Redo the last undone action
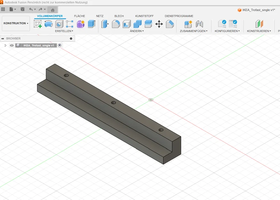The height and width of the screenshot is (200, 280). click(41, 9)
